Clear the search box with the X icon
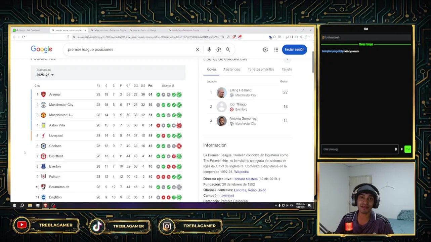This screenshot has height=242, width=431. pyautogui.click(x=198, y=49)
